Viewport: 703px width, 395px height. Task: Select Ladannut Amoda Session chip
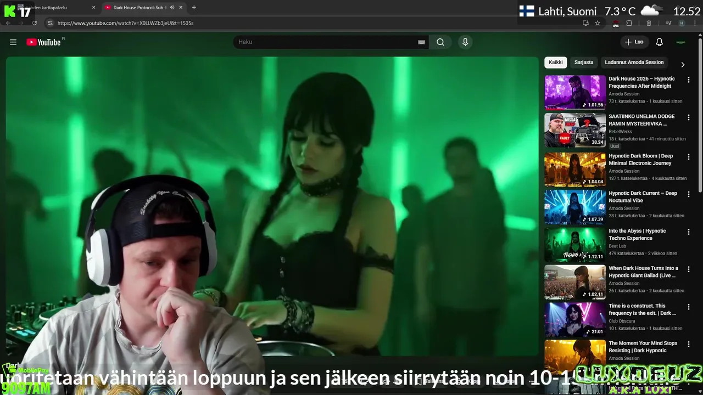click(x=634, y=63)
